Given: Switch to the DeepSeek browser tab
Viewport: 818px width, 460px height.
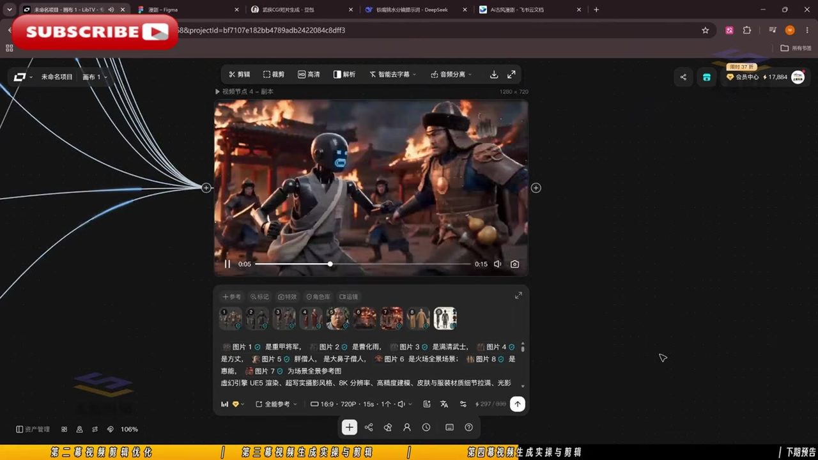Looking at the screenshot, I should pyautogui.click(x=417, y=10).
